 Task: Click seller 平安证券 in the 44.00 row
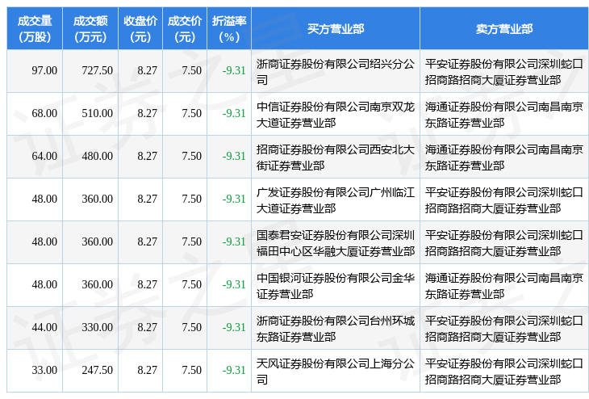(504, 329)
